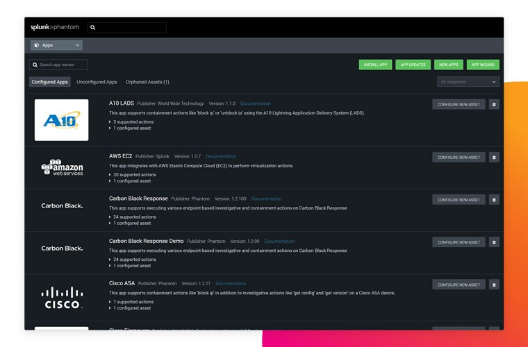The height and width of the screenshot is (347, 528).
Task: Open Carbon Black Response Documentation link
Action: tap(267, 198)
